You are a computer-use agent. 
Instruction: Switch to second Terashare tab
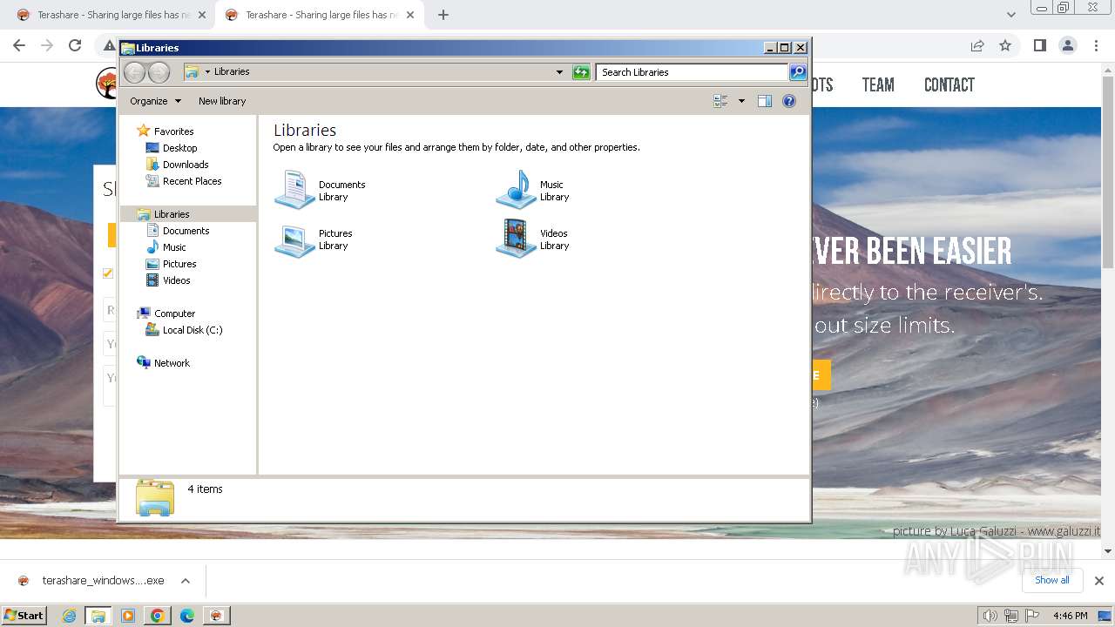pos(319,15)
